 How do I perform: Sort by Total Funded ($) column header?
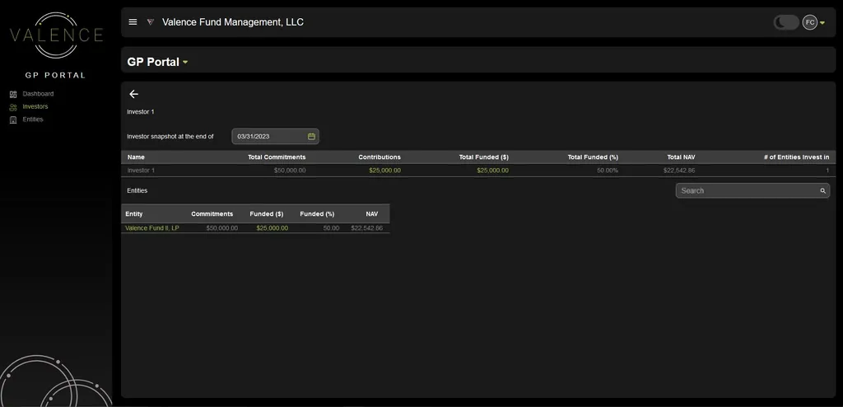click(484, 157)
